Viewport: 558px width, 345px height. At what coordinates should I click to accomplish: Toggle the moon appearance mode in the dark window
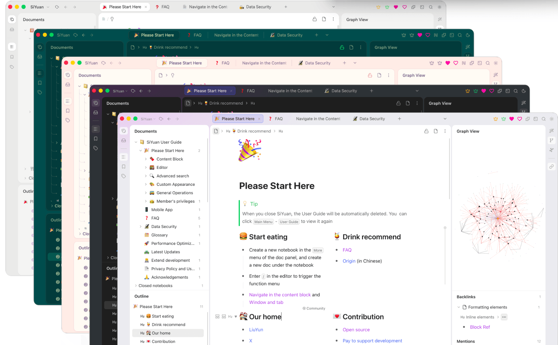click(524, 91)
